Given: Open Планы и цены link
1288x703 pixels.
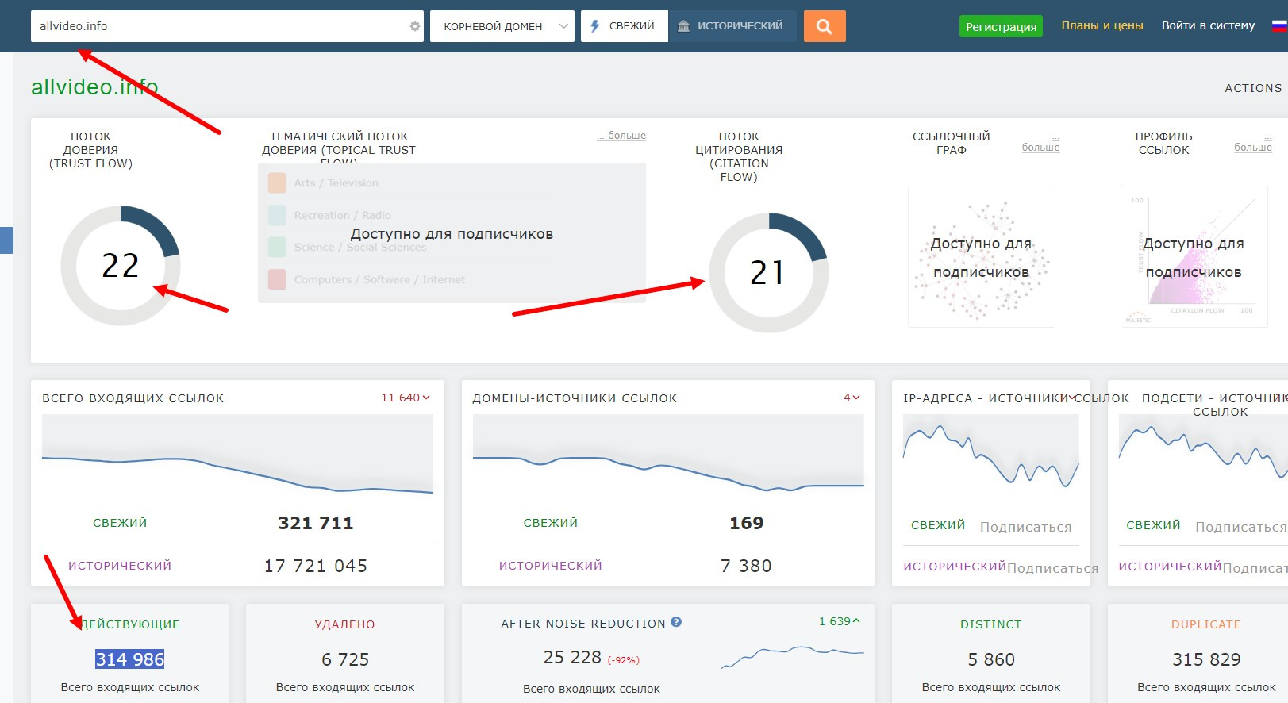Looking at the screenshot, I should 1102,25.
